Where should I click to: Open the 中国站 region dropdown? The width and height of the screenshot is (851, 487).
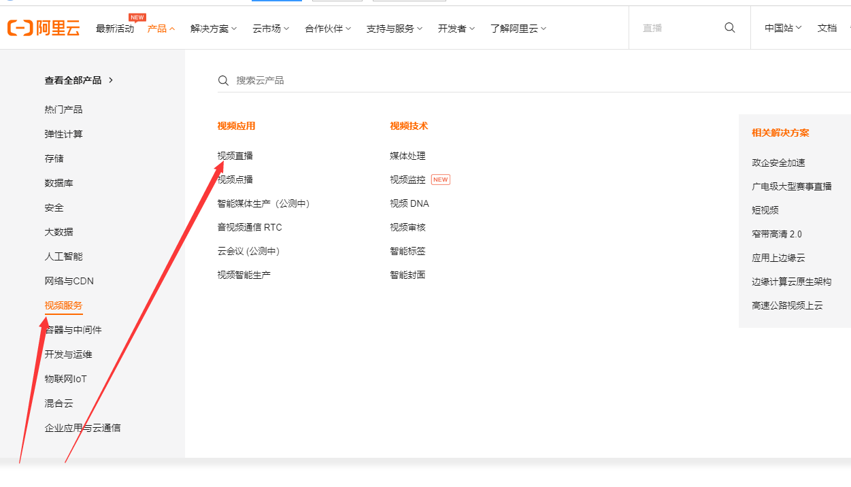pyautogui.click(x=783, y=28)
